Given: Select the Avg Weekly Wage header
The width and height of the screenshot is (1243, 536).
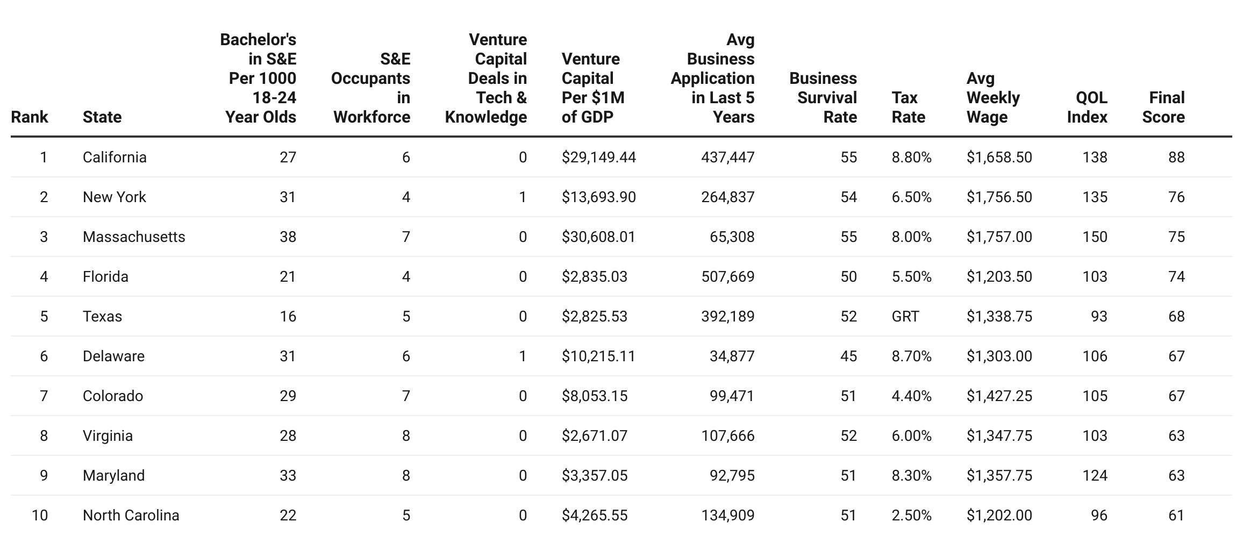Looking at the screenshot, I should tap(993, 98).
